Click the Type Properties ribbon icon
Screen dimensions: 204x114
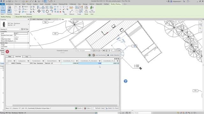9,7
